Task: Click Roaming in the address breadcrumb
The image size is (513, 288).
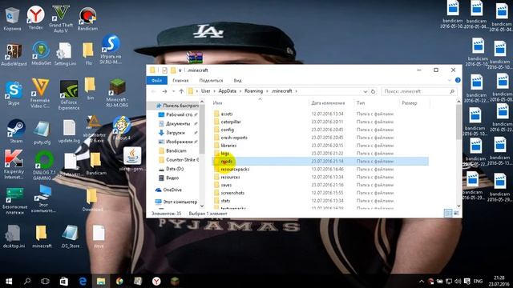Action: tap(253, 91)
